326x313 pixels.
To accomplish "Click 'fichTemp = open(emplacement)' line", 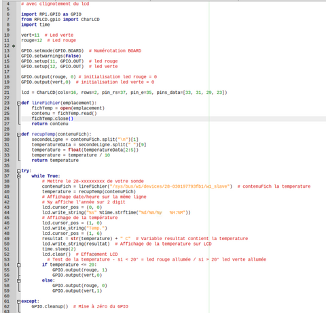I will click(68, 108).
